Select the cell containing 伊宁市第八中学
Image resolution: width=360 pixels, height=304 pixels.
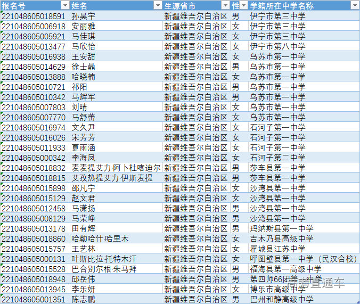point(277,46)
